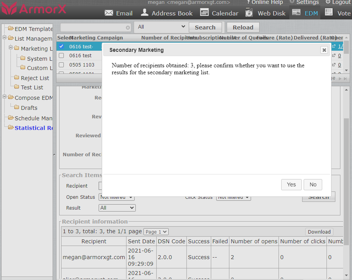Open the Address Book icon
The width and height of the screenshot is (352, 280).
click(144, 13)
